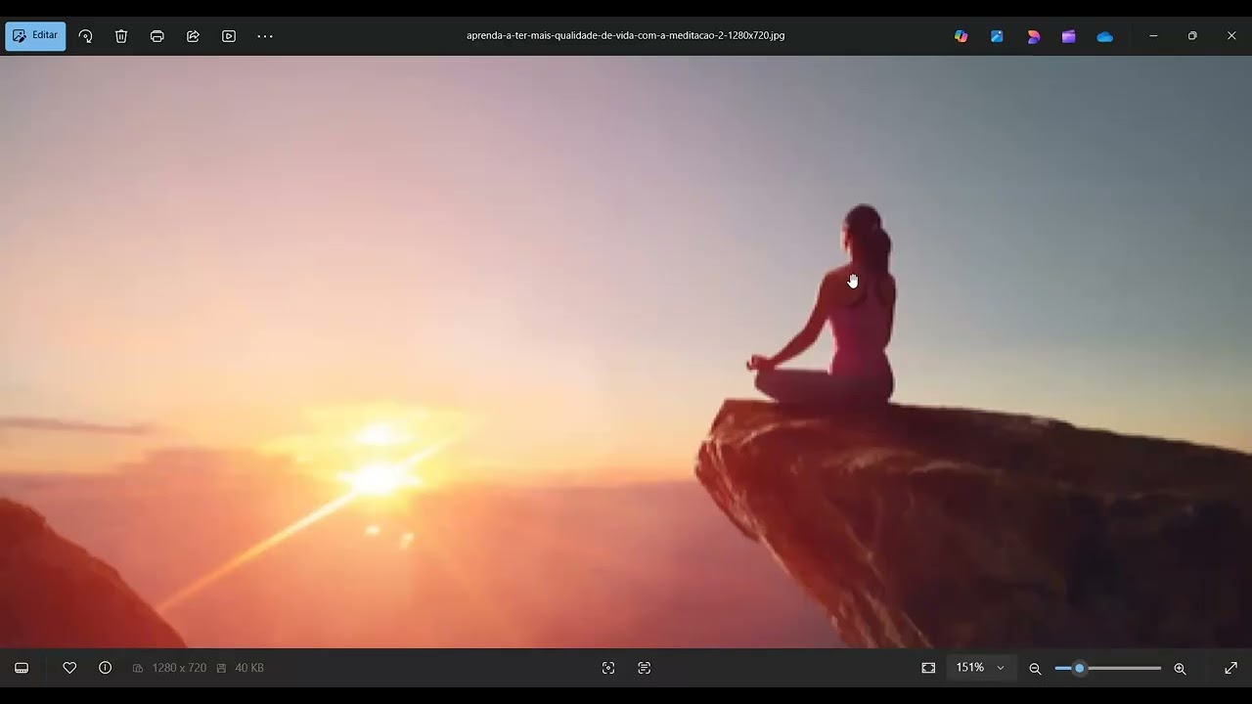Start slideshow with the play icon
1252x704 pixels.
(229, 36)
